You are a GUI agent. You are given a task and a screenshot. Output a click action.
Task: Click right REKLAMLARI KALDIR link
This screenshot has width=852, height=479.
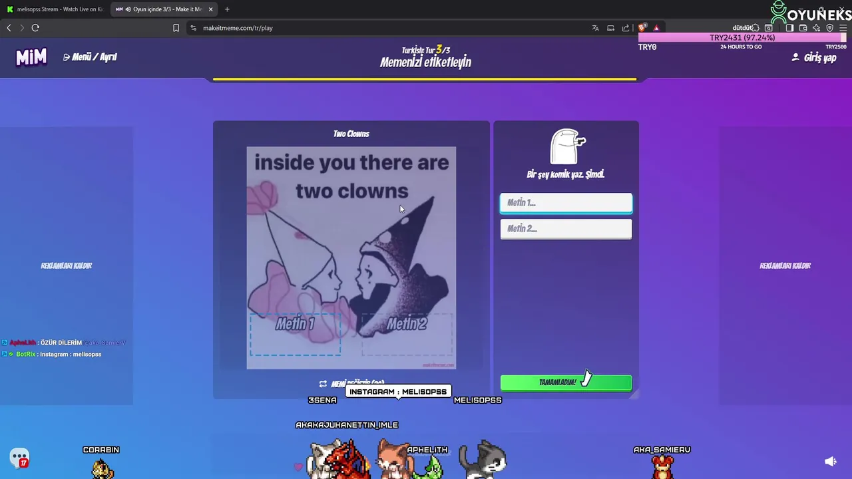pyautogui.click(x=785, y=265)
